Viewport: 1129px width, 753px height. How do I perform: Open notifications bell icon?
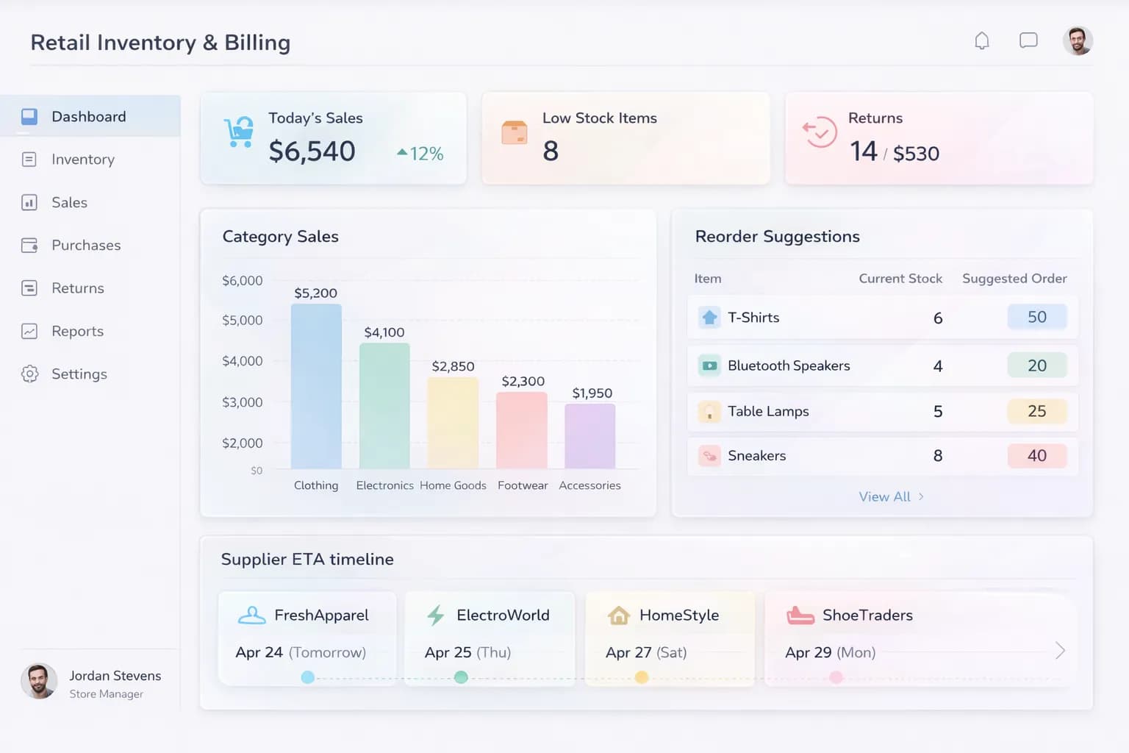tap(981, 41)
